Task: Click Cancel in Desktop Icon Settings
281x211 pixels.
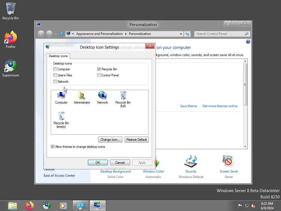Action: click(x=120, y=163)
